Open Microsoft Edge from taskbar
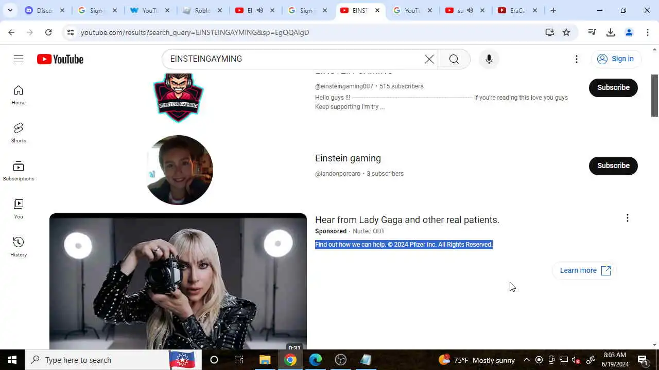Image resolution: width=659 pixels, height=370 pixels. click(315, 360)
